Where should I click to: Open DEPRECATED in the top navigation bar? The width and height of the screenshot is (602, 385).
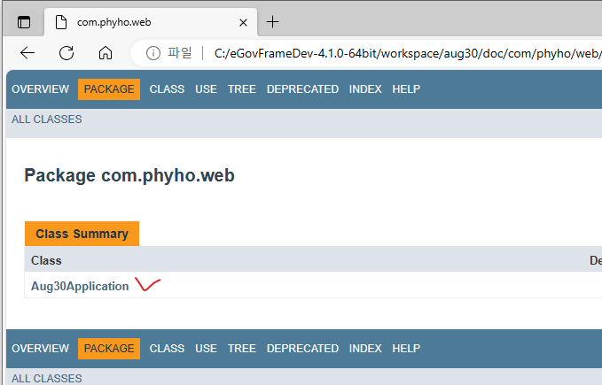point(302,89)
